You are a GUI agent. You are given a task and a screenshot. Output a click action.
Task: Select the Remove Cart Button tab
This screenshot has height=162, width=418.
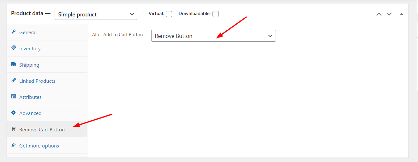click(x=47, y=129)
